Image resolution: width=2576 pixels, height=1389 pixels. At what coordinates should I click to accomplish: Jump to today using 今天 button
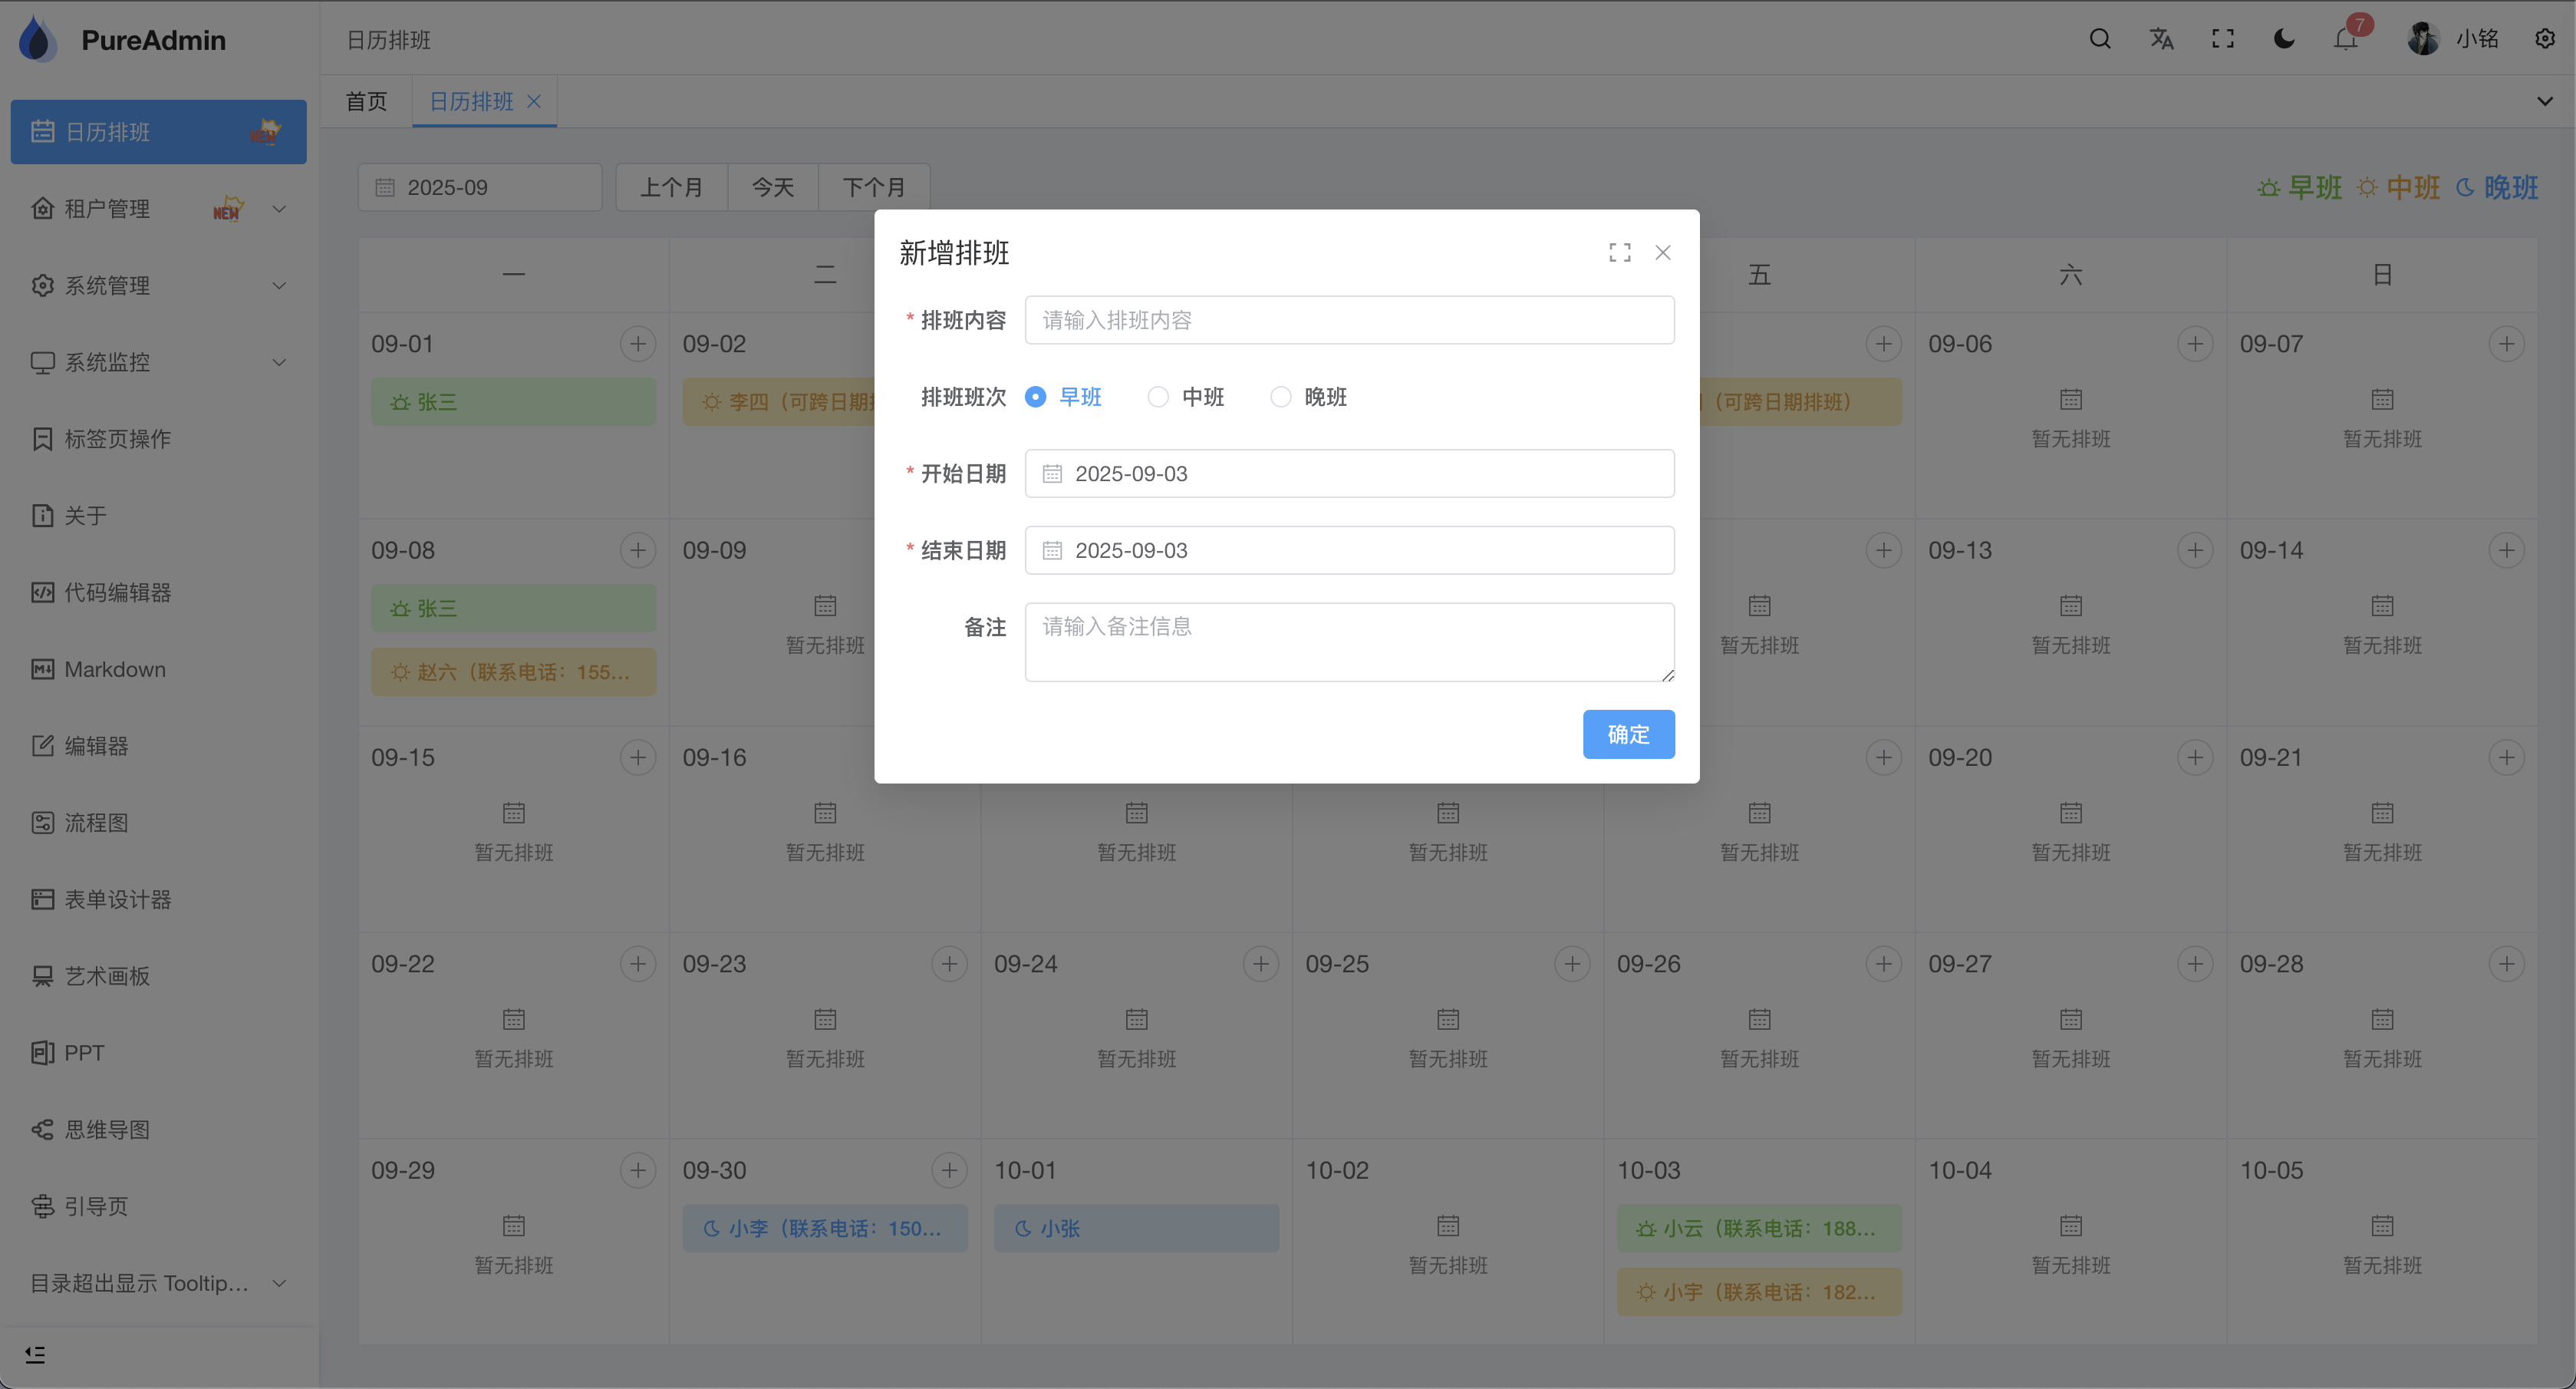773,187
